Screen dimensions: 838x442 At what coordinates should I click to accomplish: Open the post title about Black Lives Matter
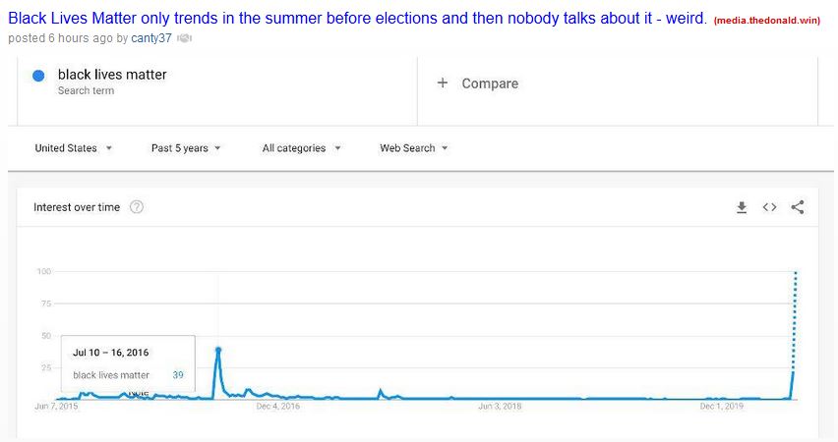358,18
